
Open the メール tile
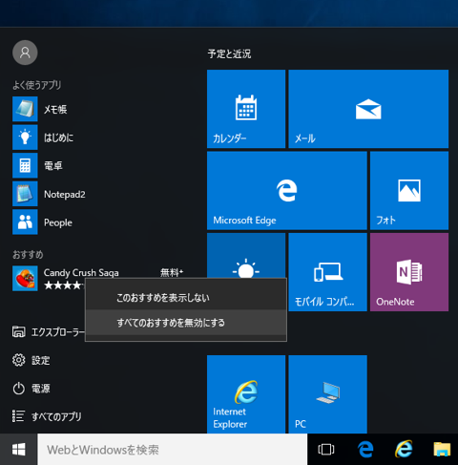pos(368,109)
